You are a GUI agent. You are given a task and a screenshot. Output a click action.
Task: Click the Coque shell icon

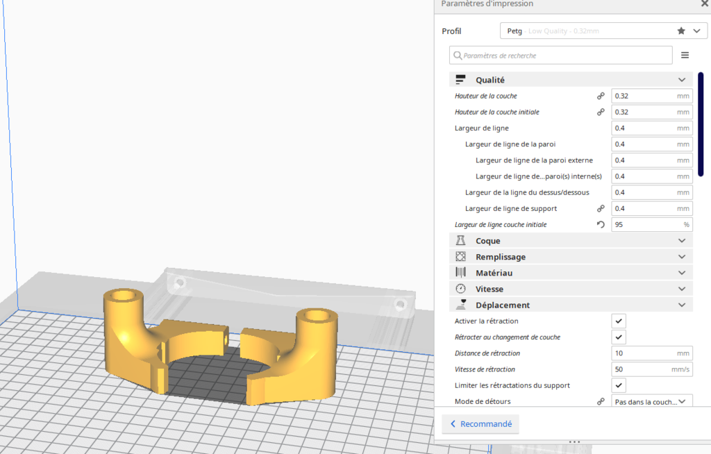459,240
